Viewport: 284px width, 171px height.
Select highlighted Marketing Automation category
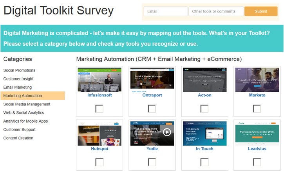33,96
